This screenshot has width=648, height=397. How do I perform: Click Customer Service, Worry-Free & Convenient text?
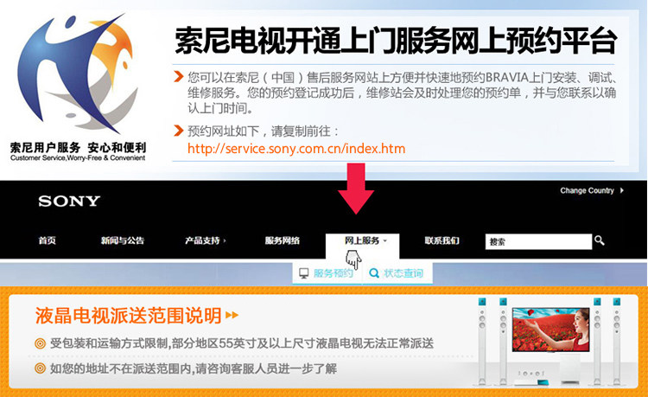tap(78, 158)
